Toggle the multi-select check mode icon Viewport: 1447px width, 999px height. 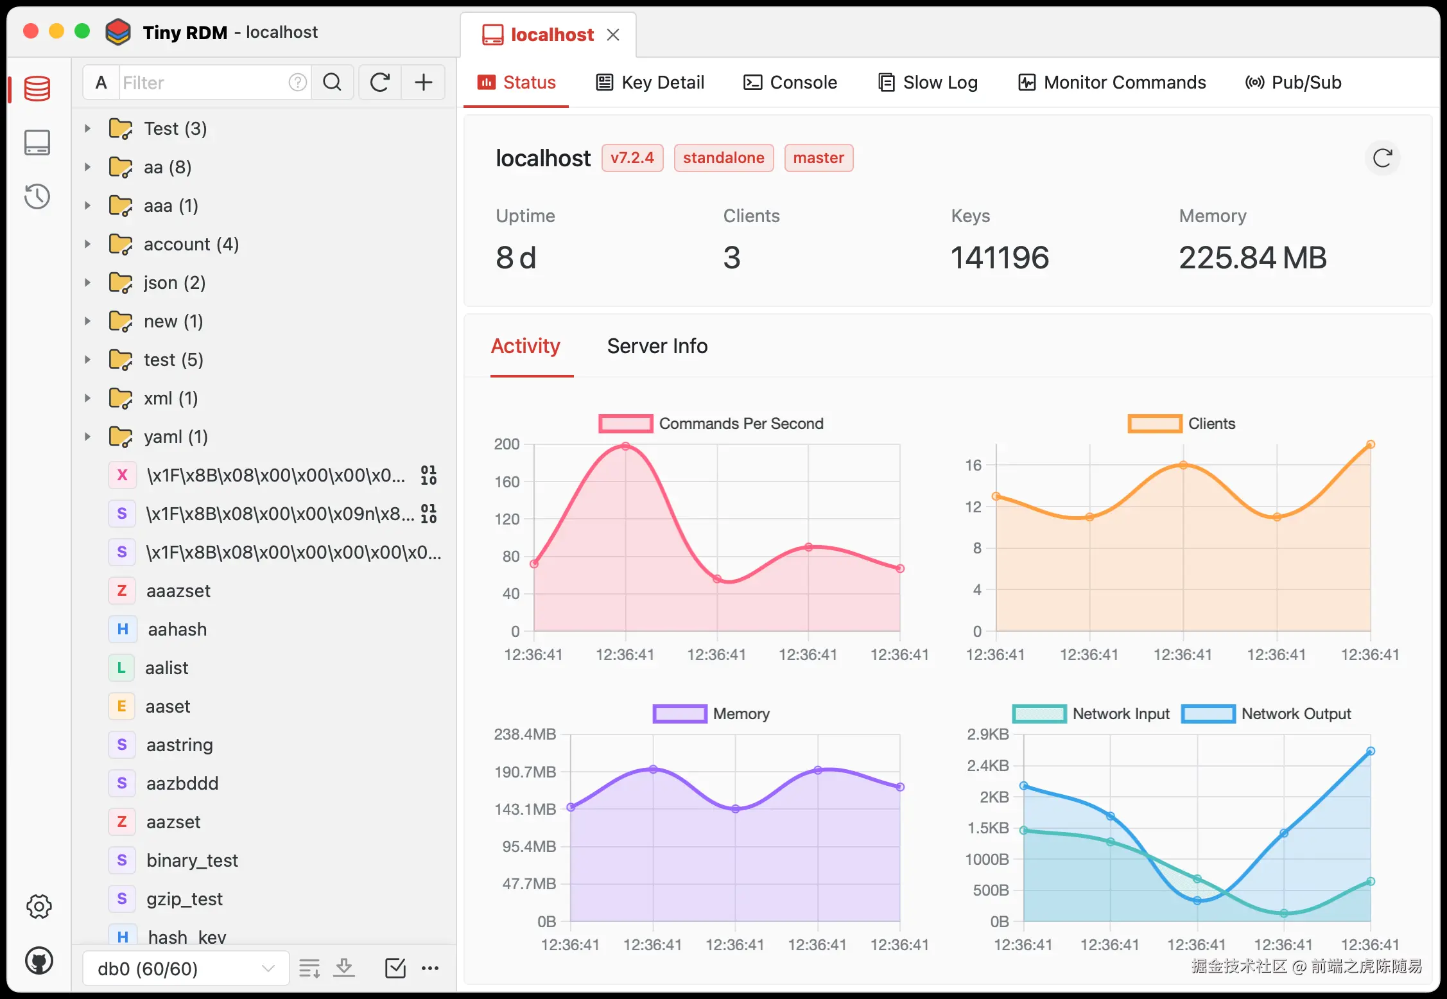tap(395, 968)
